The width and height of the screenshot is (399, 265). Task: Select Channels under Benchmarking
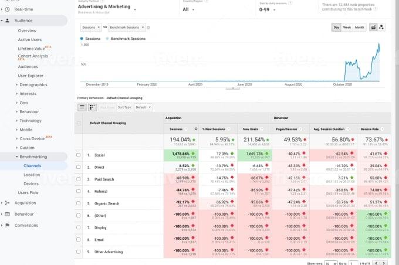pyautogui.click(x=32, y=166)
